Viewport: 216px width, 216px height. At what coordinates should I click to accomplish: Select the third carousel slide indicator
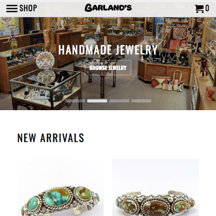point(119,101)
